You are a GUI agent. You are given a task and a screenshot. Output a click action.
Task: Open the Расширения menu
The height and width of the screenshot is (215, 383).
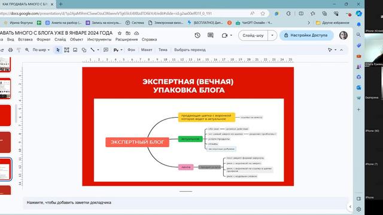tap(126, 39)
